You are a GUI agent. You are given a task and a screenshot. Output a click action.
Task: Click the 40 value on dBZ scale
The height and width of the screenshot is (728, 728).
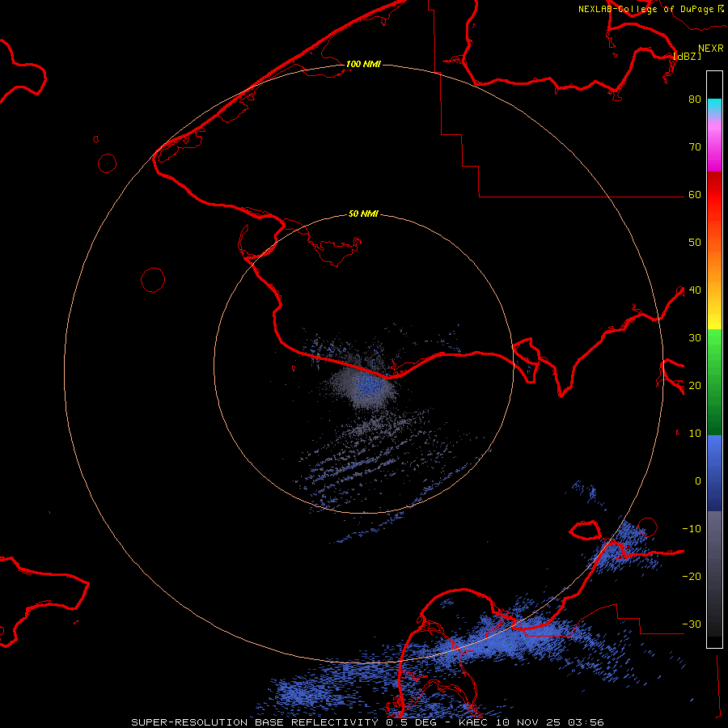695,290
